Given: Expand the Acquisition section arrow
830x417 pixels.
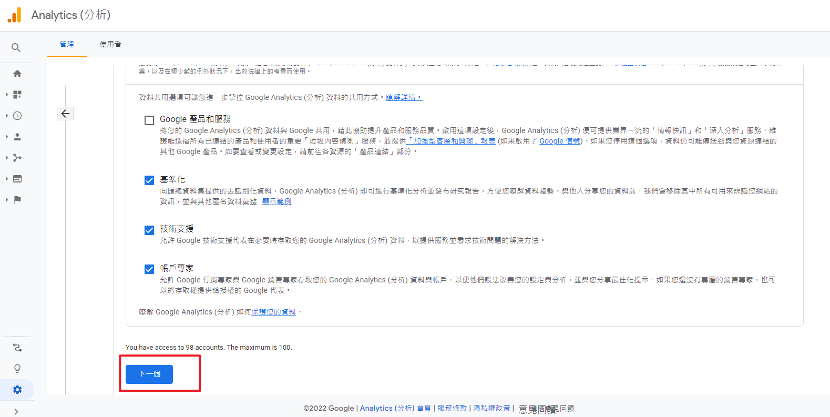Looking at the screenshot, I should (x=7, y=158).
